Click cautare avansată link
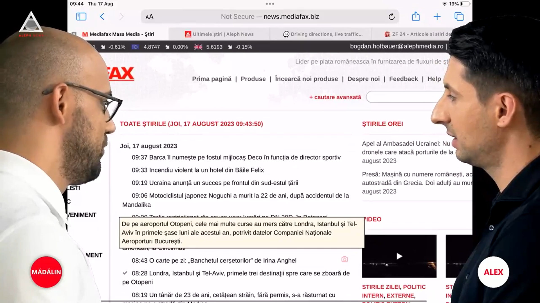The image size is (540, 303). (335, 97)
